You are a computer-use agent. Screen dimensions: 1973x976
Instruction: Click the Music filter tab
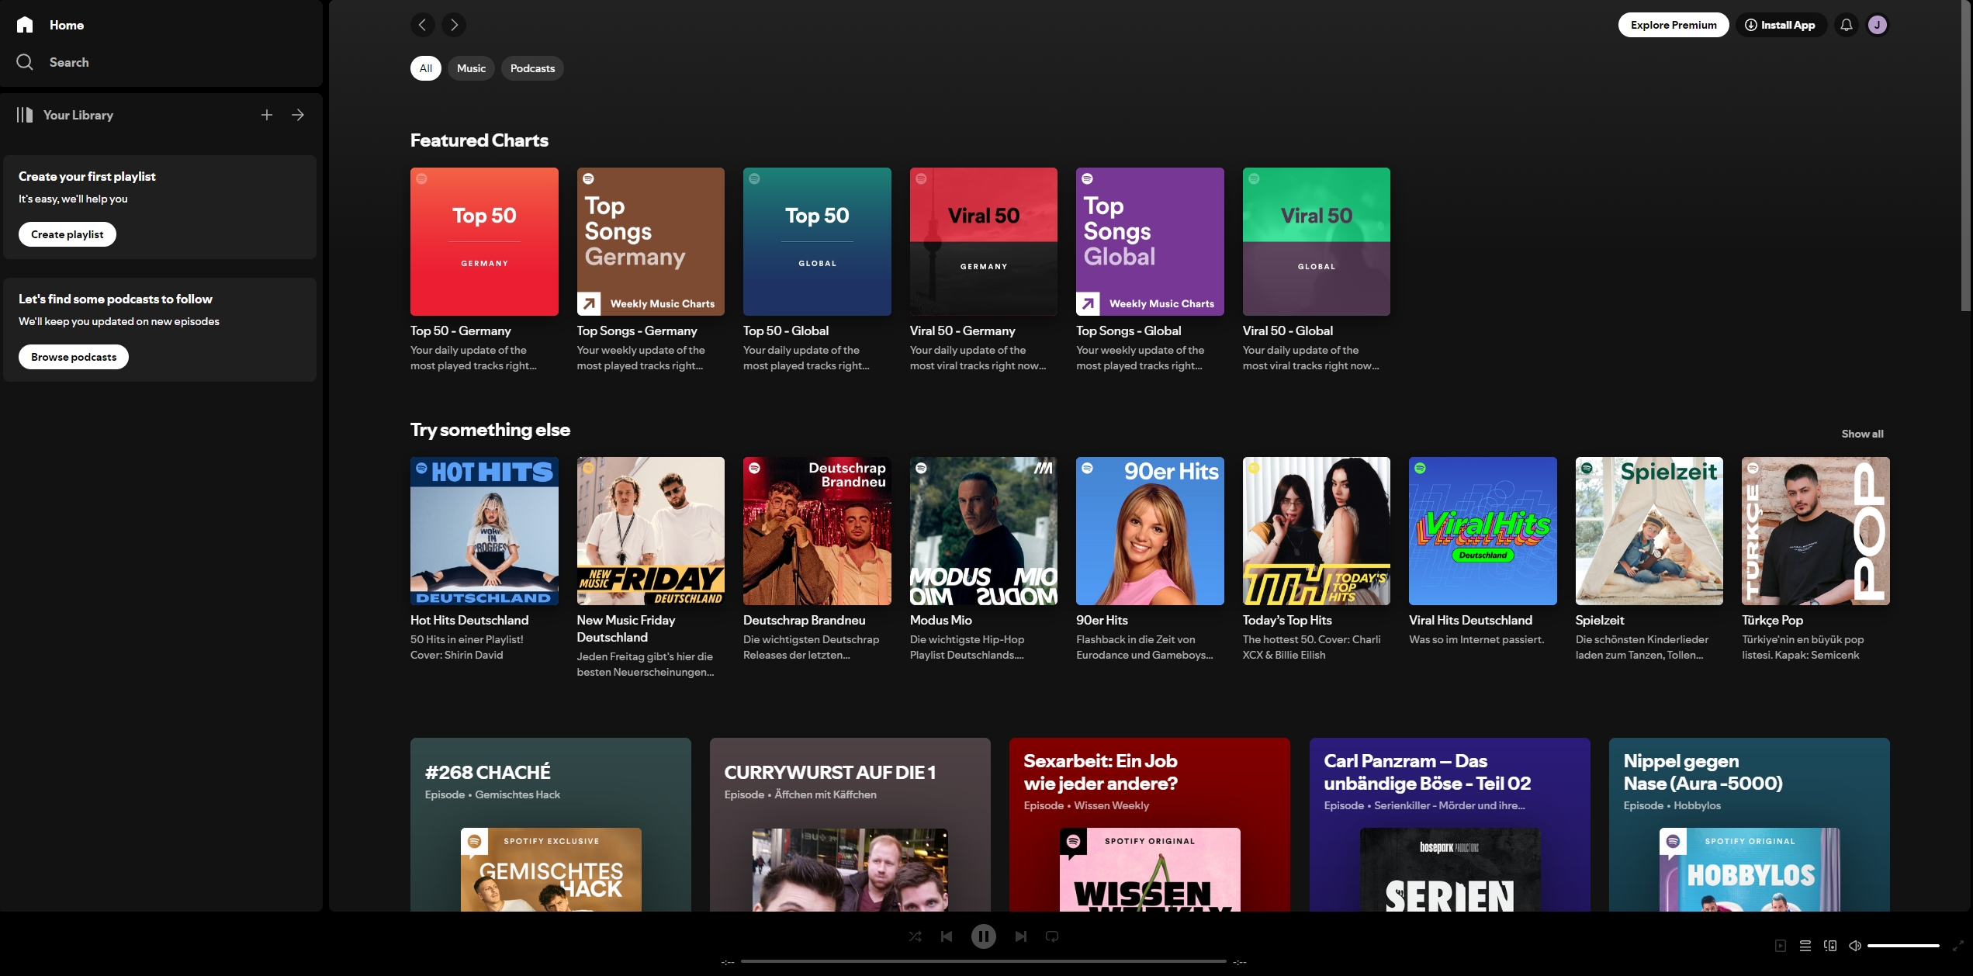(x=471, y=68)
